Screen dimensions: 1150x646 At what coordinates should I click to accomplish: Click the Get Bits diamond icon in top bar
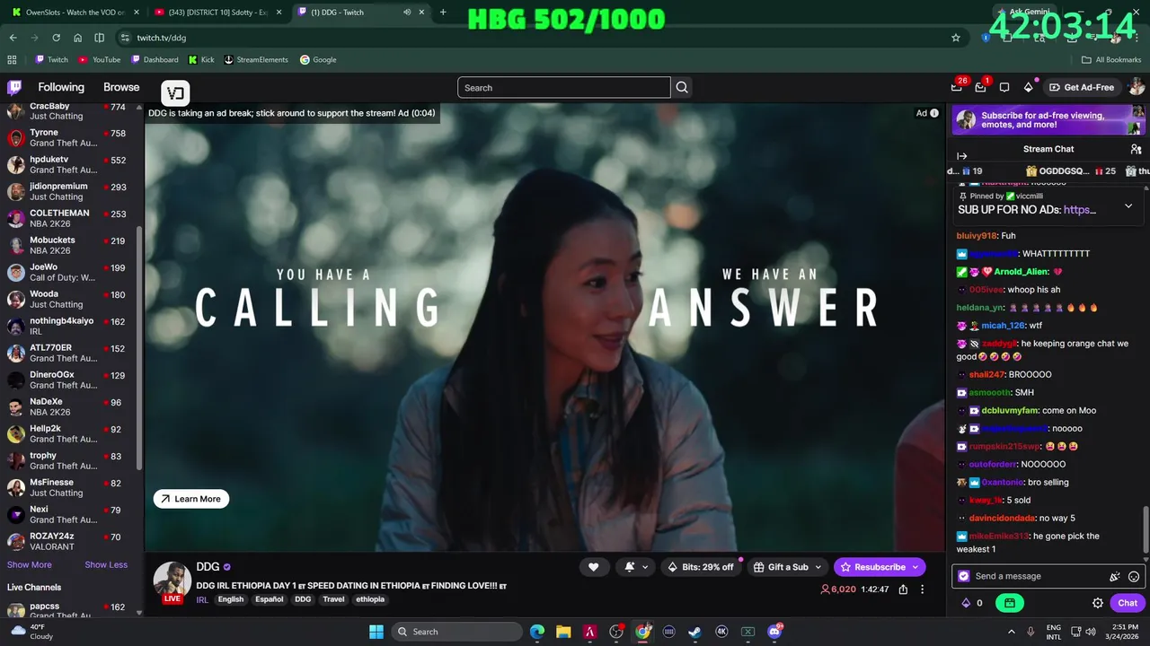click(1029, 87)
